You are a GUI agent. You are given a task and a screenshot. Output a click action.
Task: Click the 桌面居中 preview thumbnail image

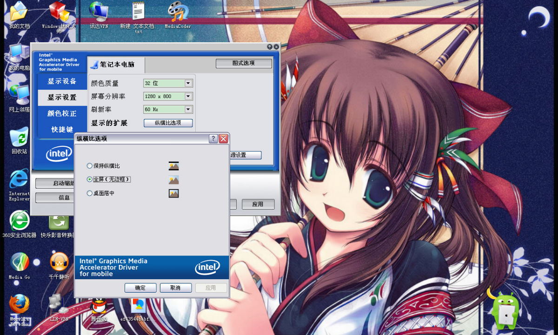pyautogui.click(x=173, y=193)
